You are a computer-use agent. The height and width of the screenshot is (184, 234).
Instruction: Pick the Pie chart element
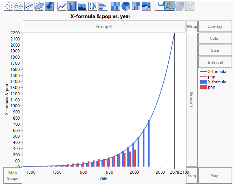click(126, 6)
